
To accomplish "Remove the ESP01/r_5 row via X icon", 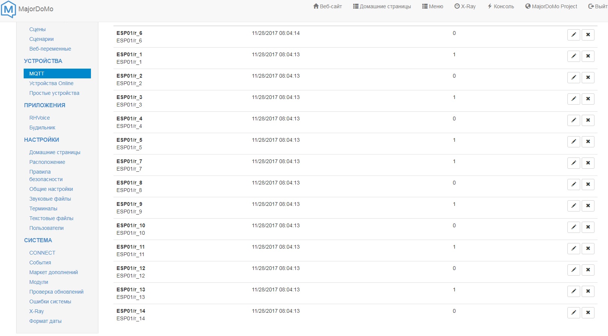I will point(588,142).
